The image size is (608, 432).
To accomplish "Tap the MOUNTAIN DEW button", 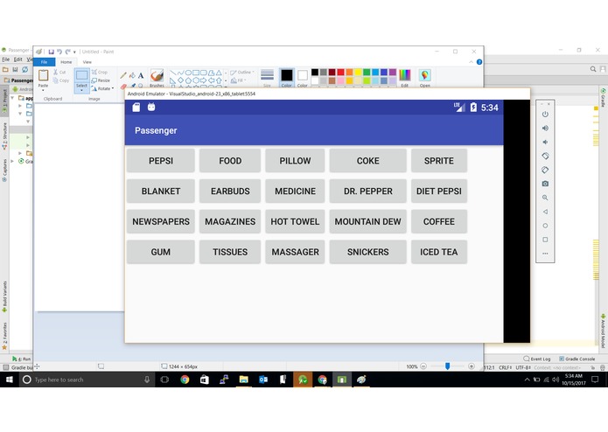I will (367, 221).
